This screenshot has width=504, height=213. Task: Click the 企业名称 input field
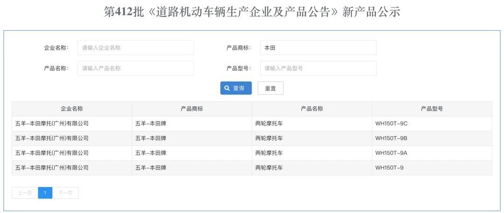tap(136, 48)
